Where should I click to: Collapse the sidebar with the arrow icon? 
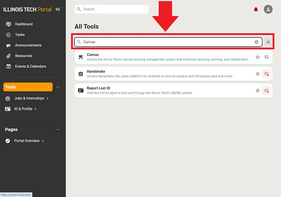coord(58,9)
